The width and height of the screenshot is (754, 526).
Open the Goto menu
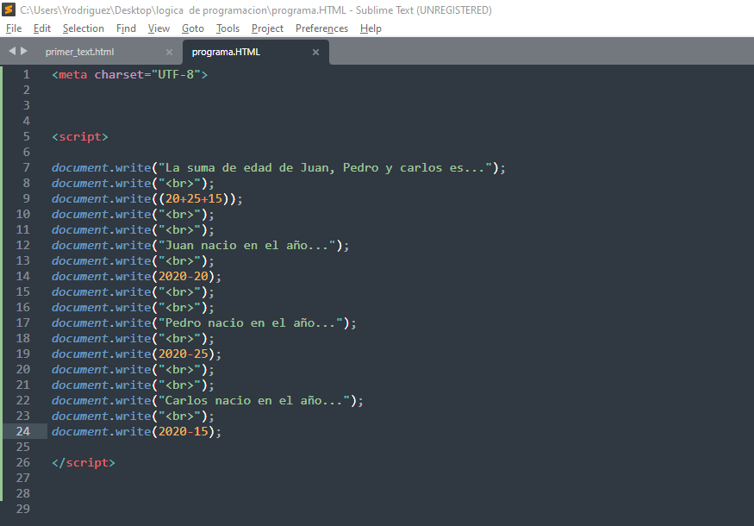pyautogui.click(x=193, y=28)
